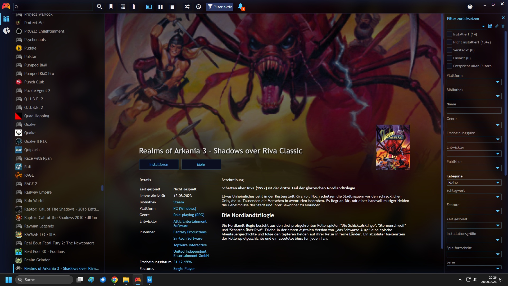The image size is (508, 286).
Task: Open the statistics pie chart view
Action: tap(6, 31)
